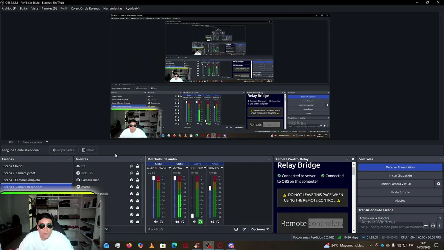The height and width of the screenshot is (250, 444).
Task: Adjust DONOCLIP volume fader
Action: pyautogui.click(x=193, y=216)
